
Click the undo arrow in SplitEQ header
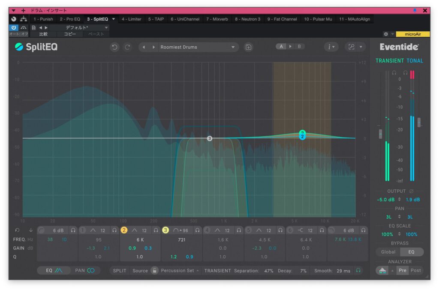tap(114, 47)
